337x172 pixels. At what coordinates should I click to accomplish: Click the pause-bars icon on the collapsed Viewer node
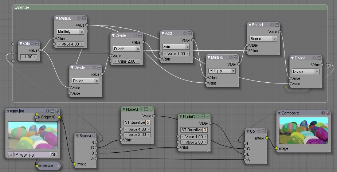point(58,166)
